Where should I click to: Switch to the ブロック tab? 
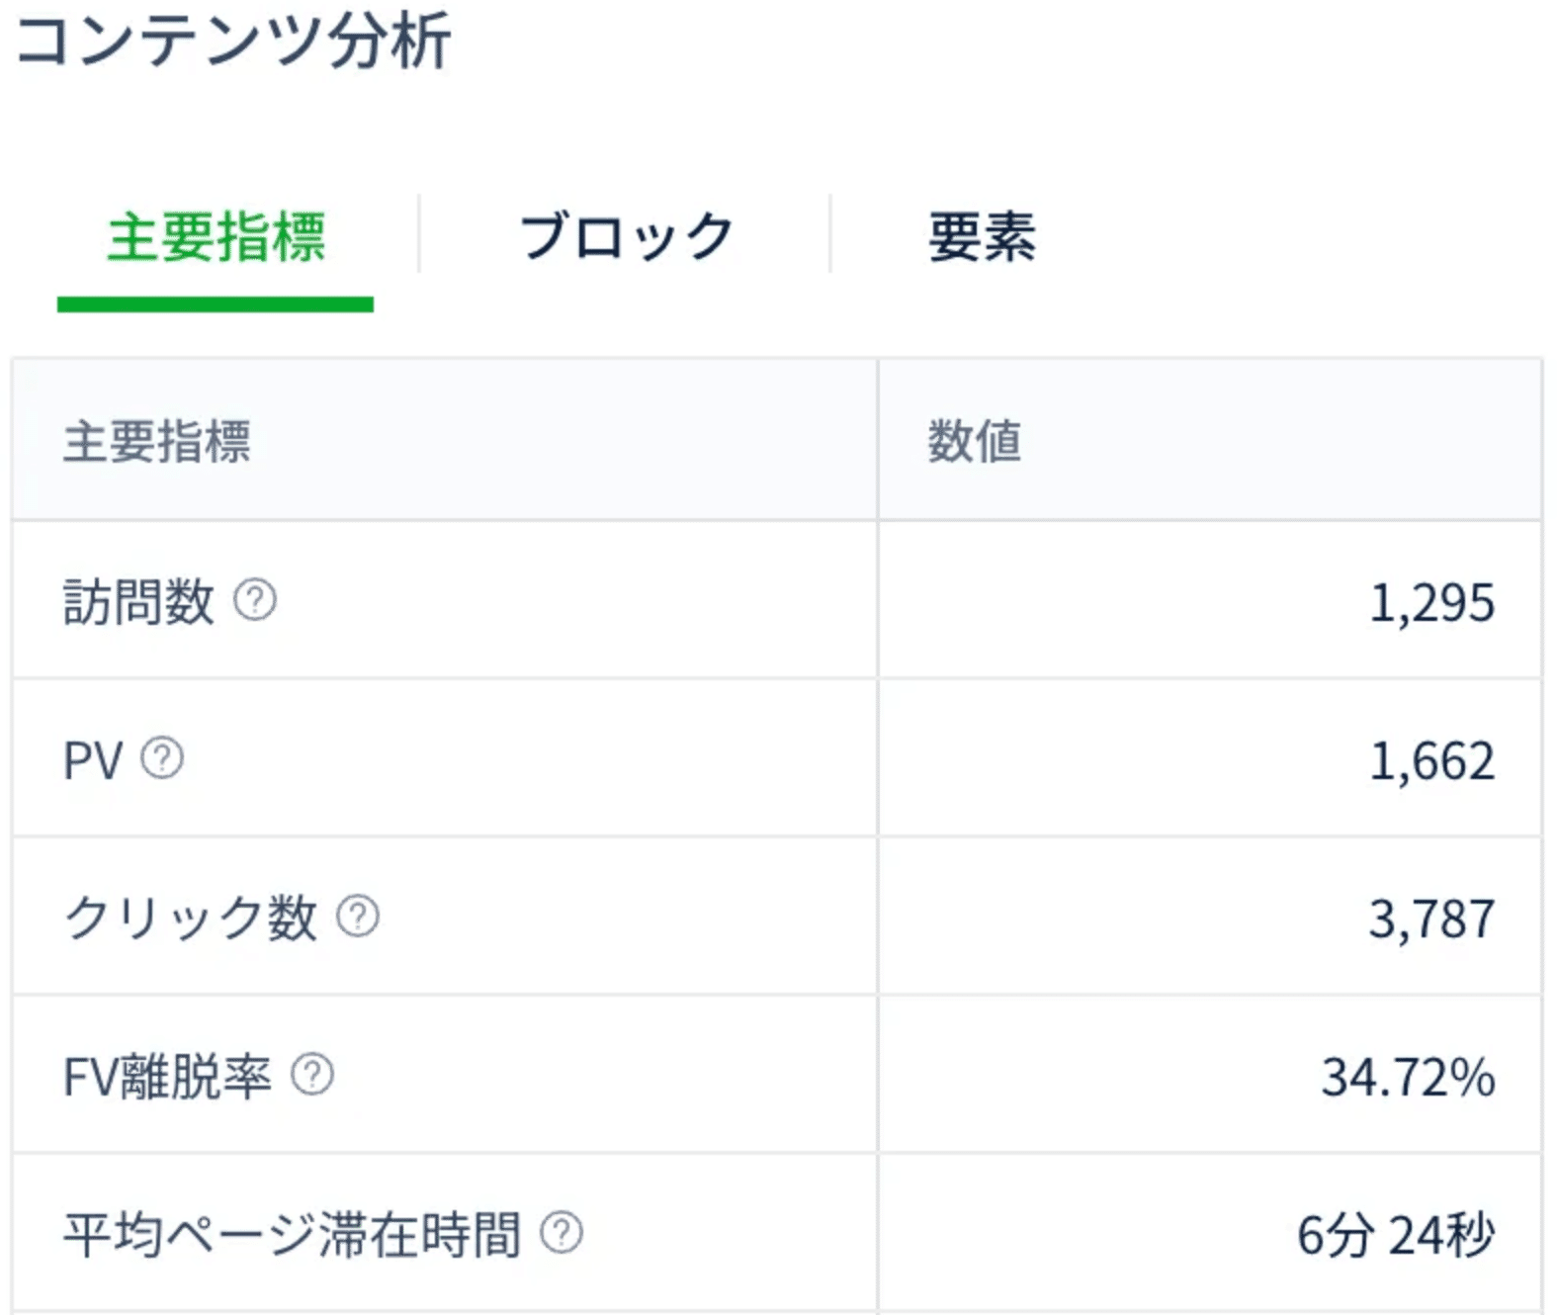[626, 238]
